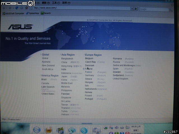The width and height of the screenshot is (179, 134).
Task: Stop loading with the stop icon
Action: (x=22, y=8)
